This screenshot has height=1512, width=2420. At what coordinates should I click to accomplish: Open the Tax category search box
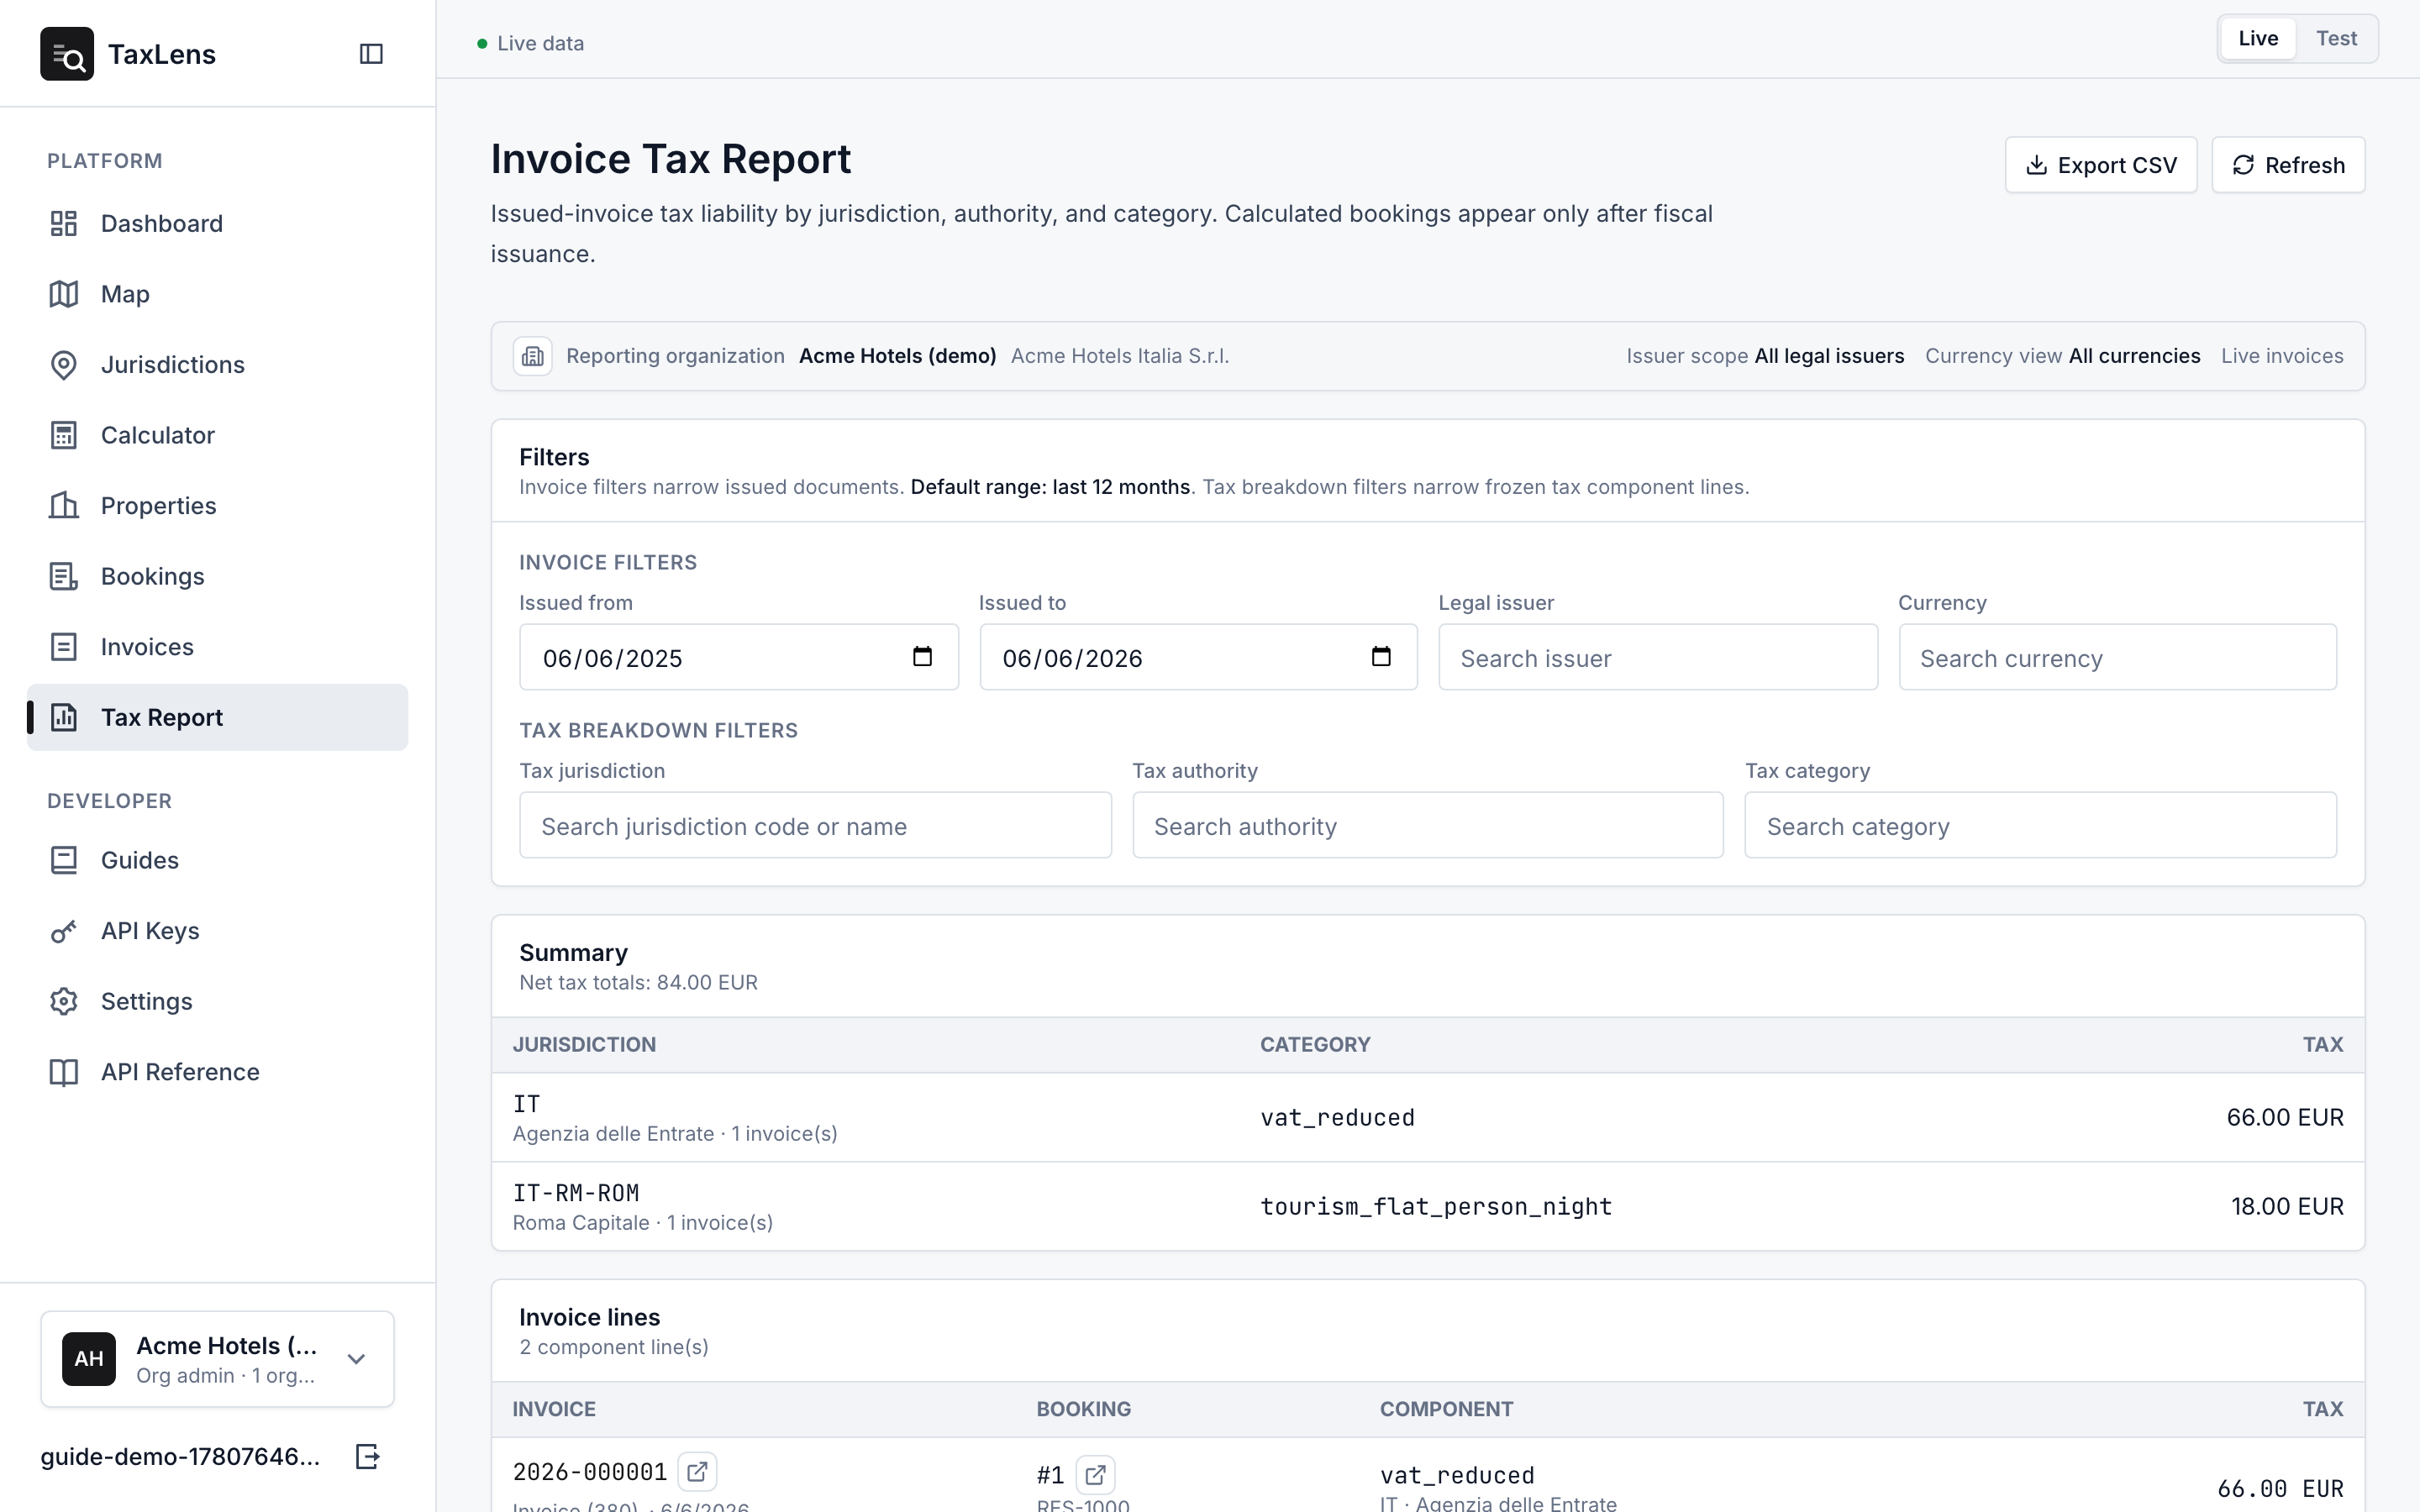(2040, 825)
